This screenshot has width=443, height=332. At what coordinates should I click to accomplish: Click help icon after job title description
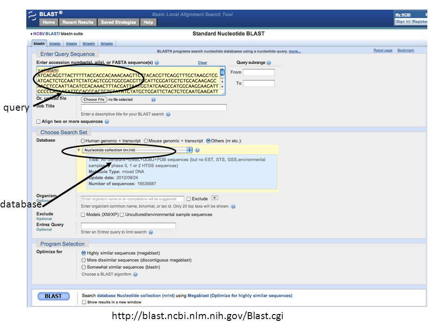pyautogui.click(x=168, y=114)
